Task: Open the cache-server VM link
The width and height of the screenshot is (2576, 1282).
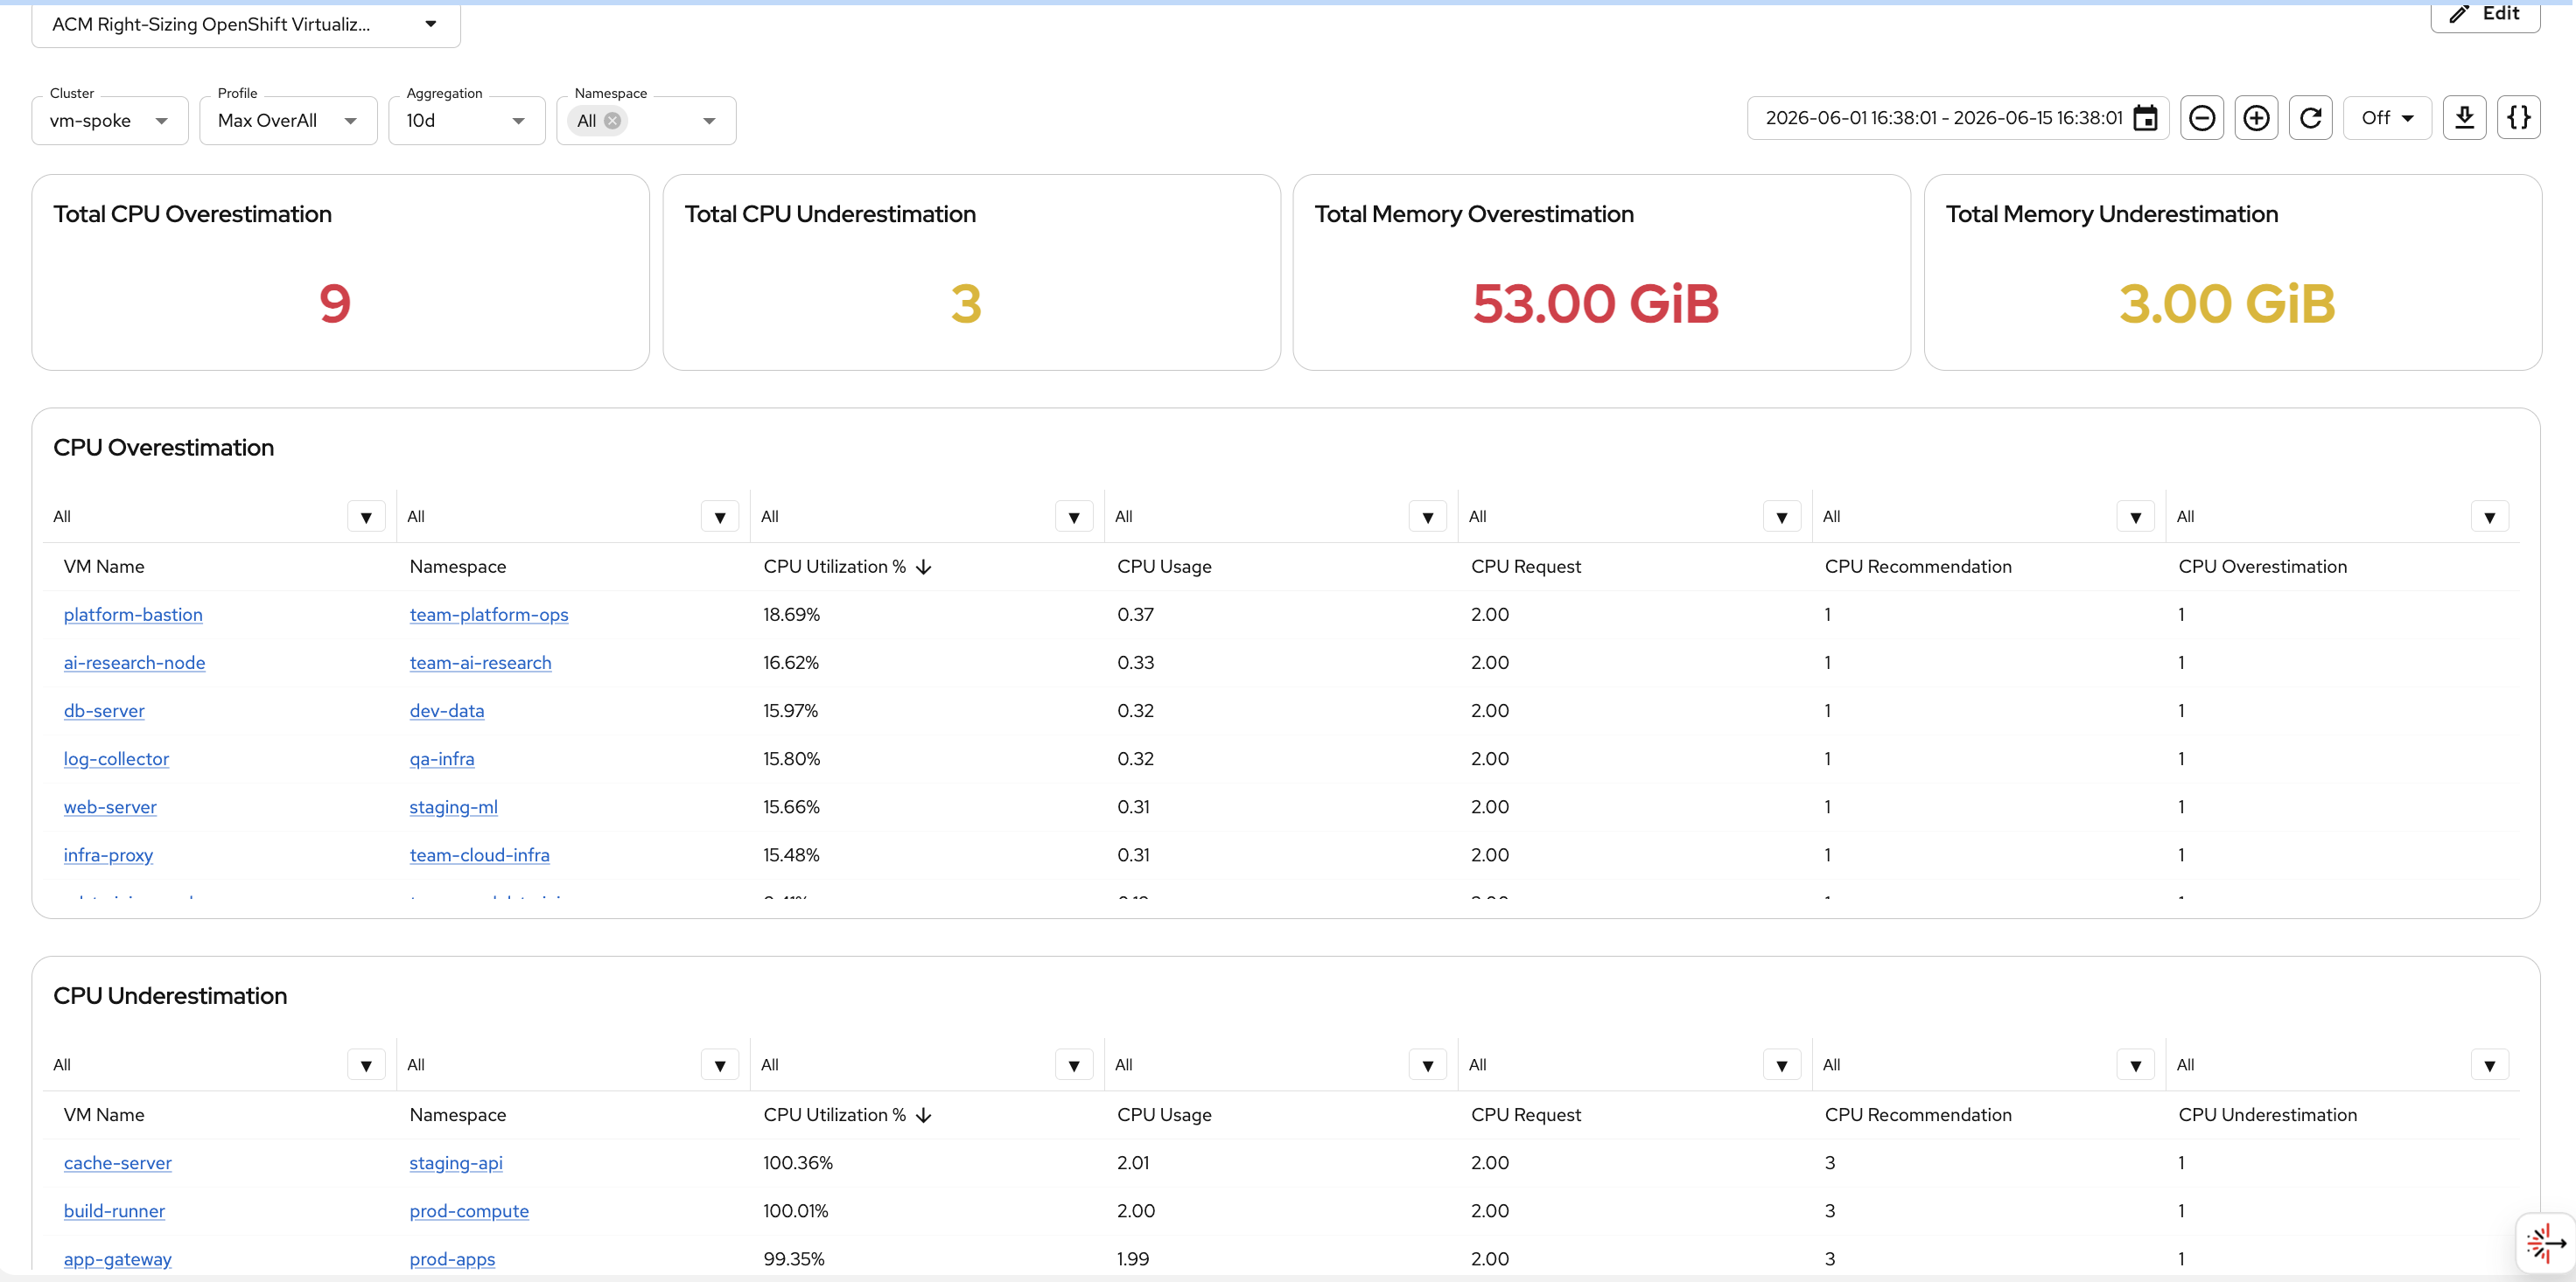Action: [118, 1162]
